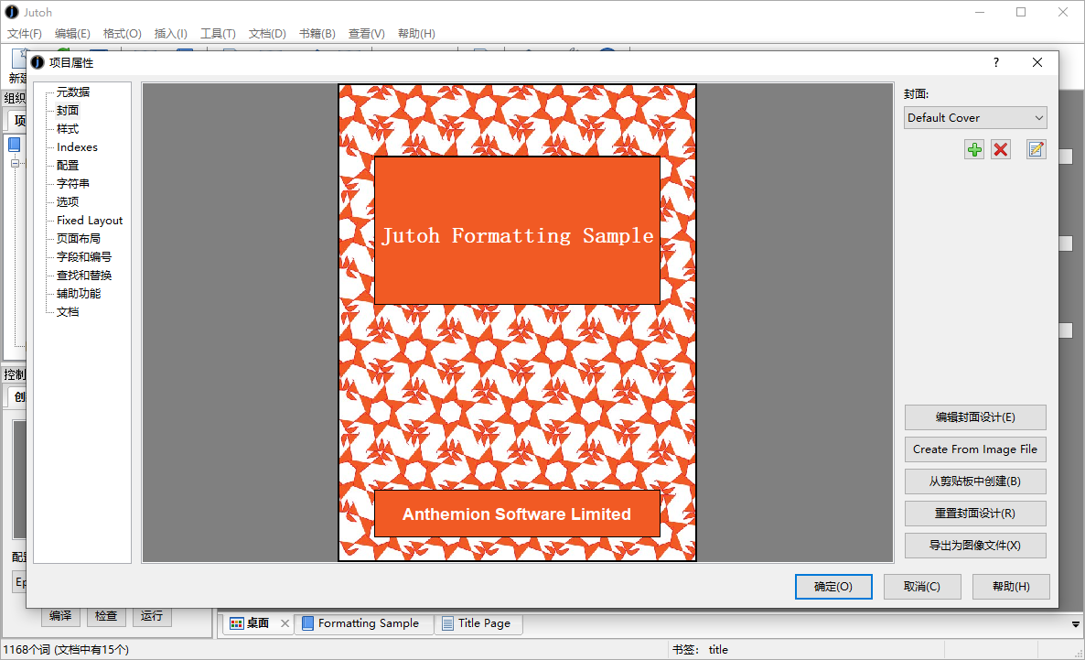This screenshot has width=1085, height=660.
Task: Switch to the Title Page tab
Action: [x=483, y=623]
